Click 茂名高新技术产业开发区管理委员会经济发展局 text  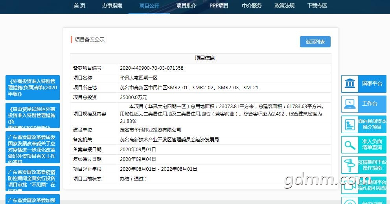point(169,140)
